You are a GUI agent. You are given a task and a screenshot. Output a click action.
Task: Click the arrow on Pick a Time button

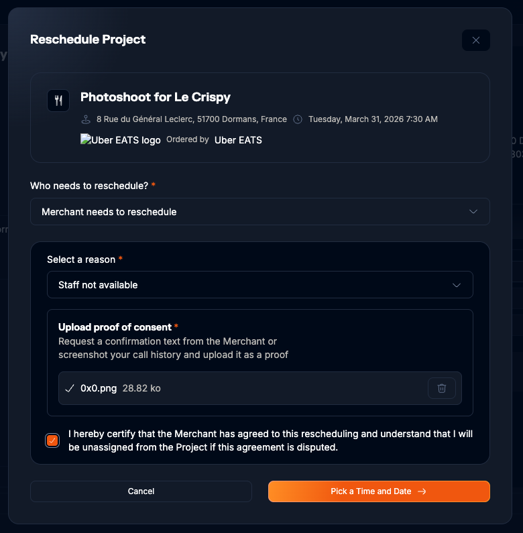coord(422,491)
